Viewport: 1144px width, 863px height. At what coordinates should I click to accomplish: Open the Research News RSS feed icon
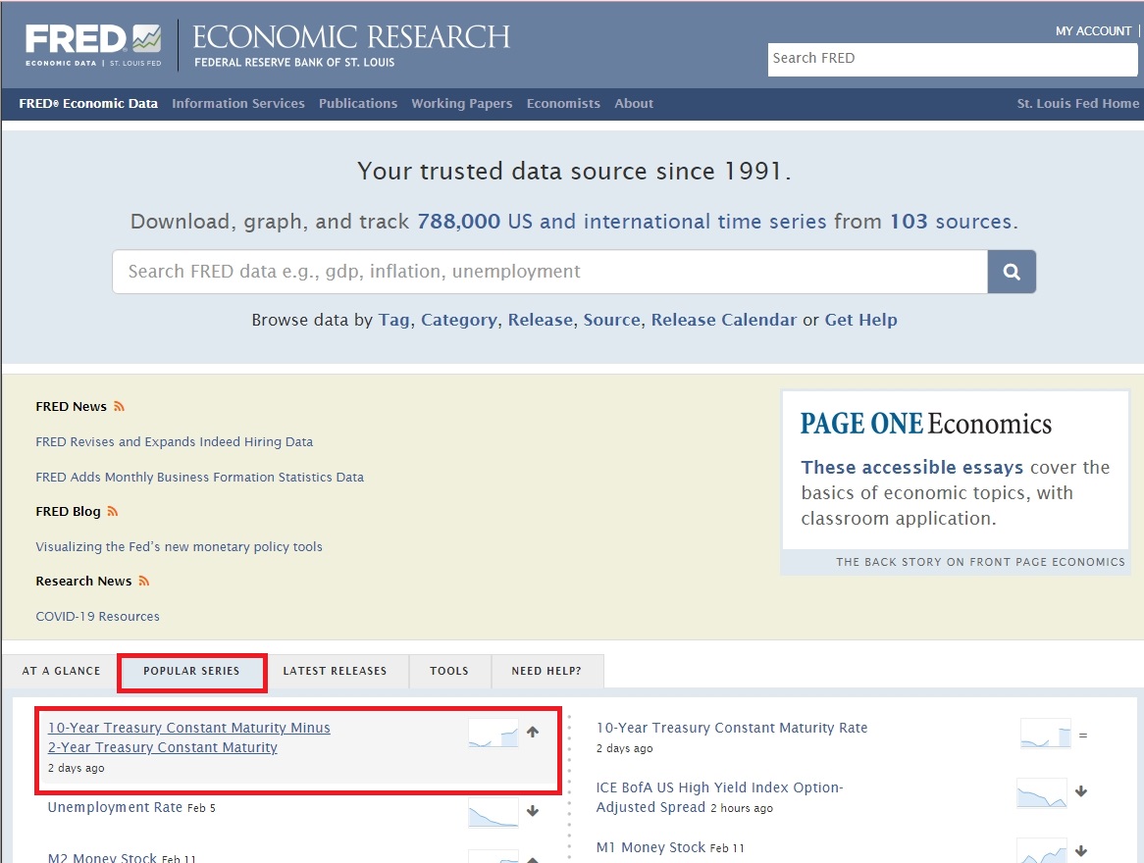[x=143, y=581]
